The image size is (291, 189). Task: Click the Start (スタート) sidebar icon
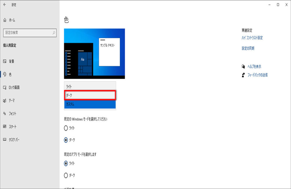[5, 127]
